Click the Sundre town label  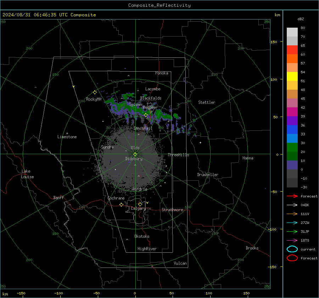coord(108,147)
